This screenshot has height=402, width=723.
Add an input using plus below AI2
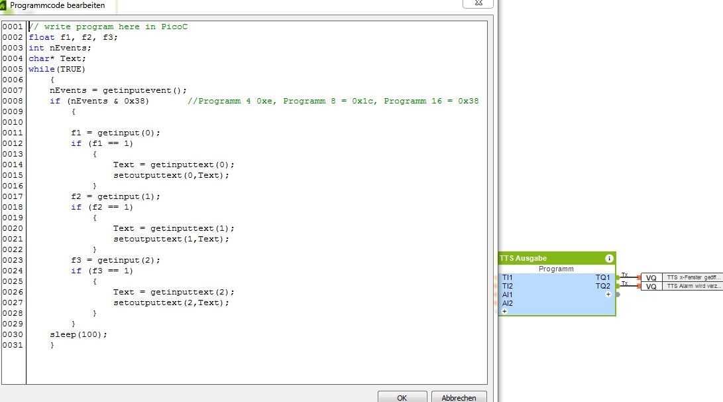coord(504,312)
